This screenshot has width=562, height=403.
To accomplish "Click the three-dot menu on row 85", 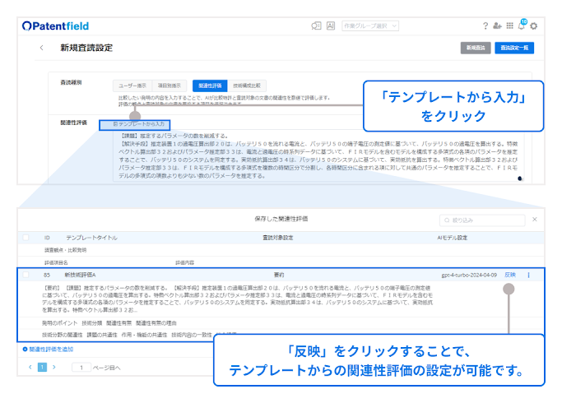I will coord(529,275).
